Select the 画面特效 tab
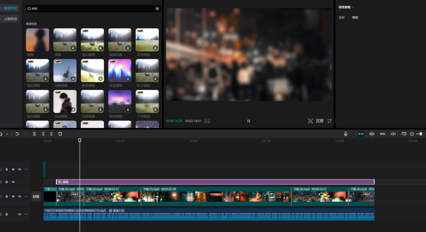This screenshot has height=232, width=426. 10,8
